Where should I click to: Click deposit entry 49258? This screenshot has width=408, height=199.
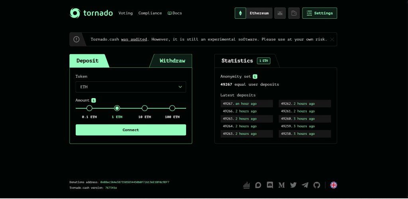pyautogui.click(x=305, y=134)
